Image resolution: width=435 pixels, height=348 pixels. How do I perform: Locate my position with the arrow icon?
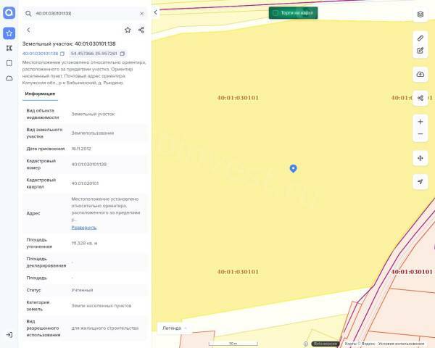(420, 181)
